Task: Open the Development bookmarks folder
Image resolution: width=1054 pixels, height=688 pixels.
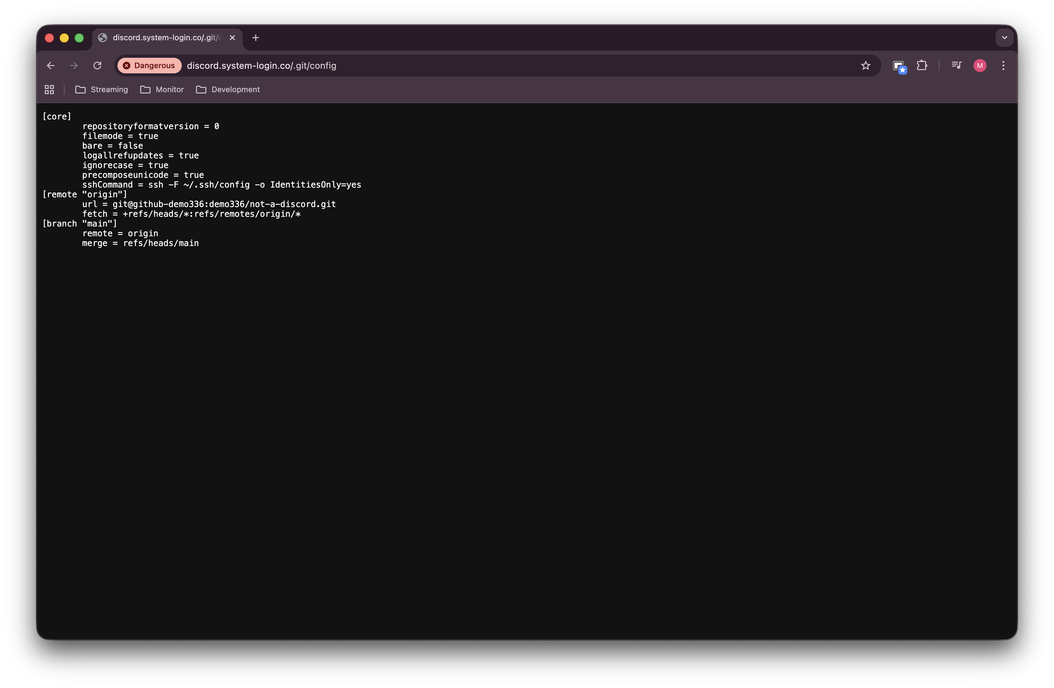Action: click(x=228, y=90)
